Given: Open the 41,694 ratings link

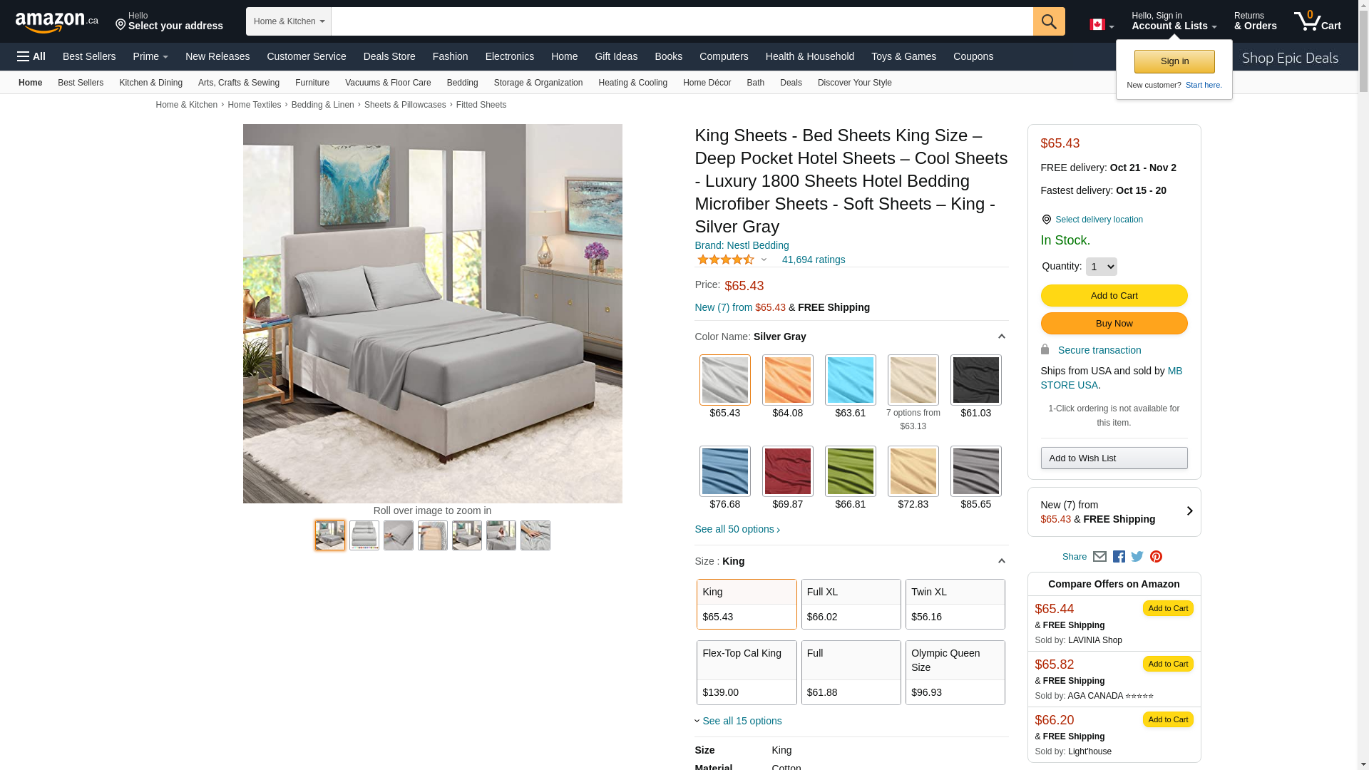Looking at the screenshot, I should (x=813, y=260).
